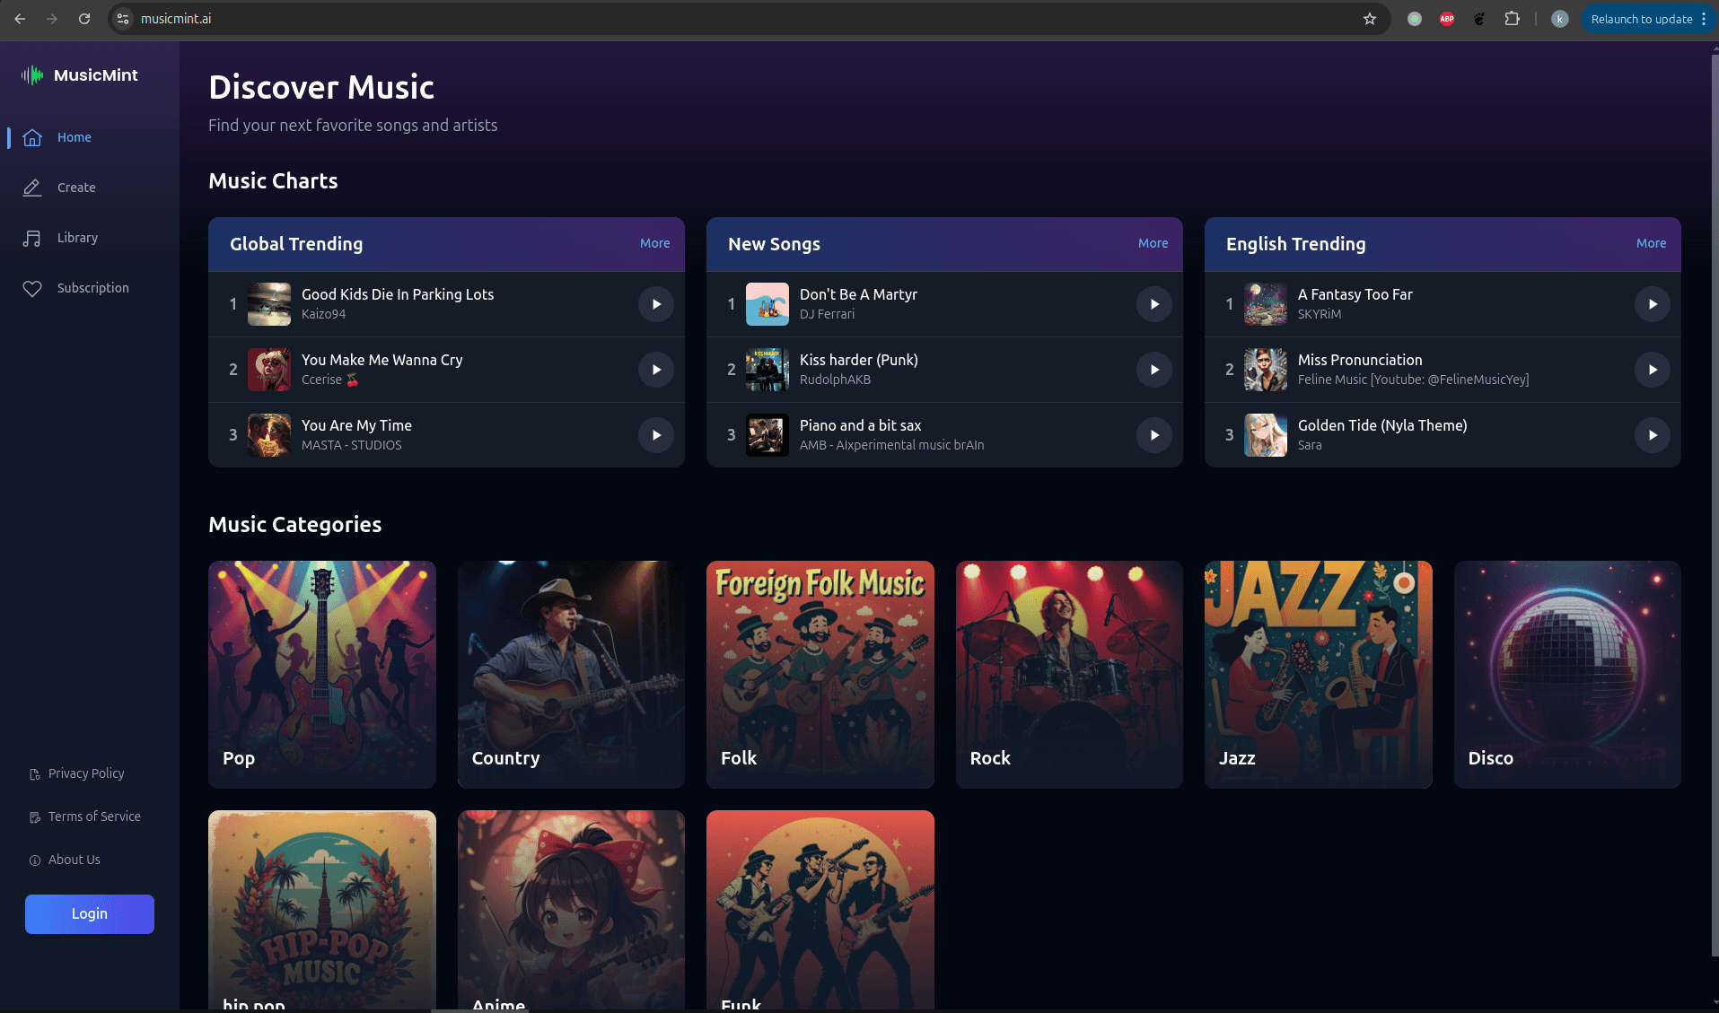Click the AdBlock Plus extension icon
1719x1013 pixels.
(x=1447, y=19)
